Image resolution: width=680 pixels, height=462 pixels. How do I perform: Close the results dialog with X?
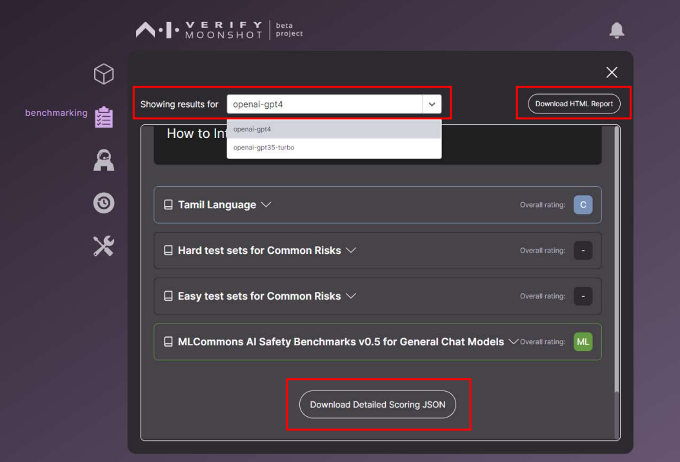[612, 72]
